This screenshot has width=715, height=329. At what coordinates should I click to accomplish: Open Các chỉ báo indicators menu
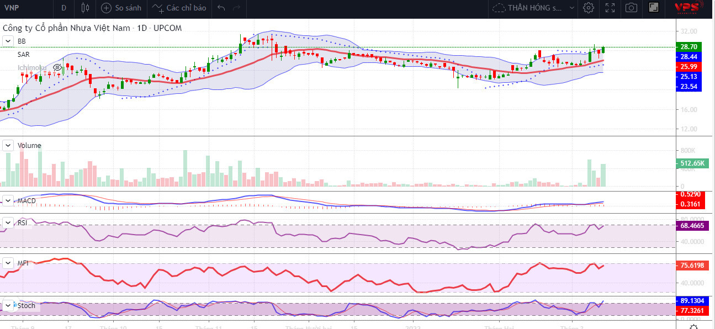point(186,8)
